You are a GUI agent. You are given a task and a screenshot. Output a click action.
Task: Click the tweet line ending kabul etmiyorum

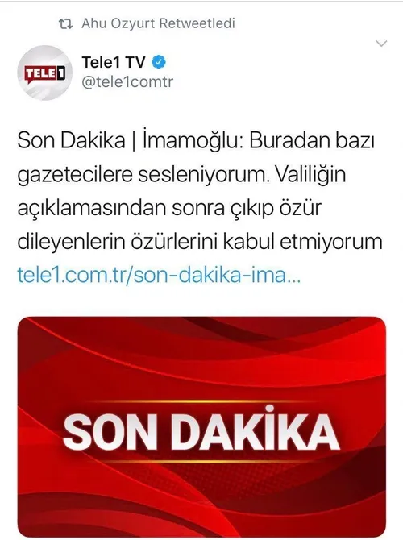(200, 242)
